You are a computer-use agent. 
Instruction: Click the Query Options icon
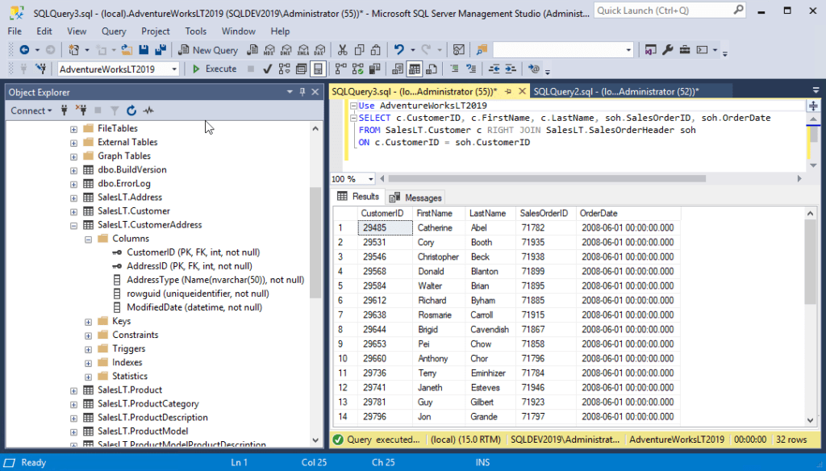click(x=302, y=69)
